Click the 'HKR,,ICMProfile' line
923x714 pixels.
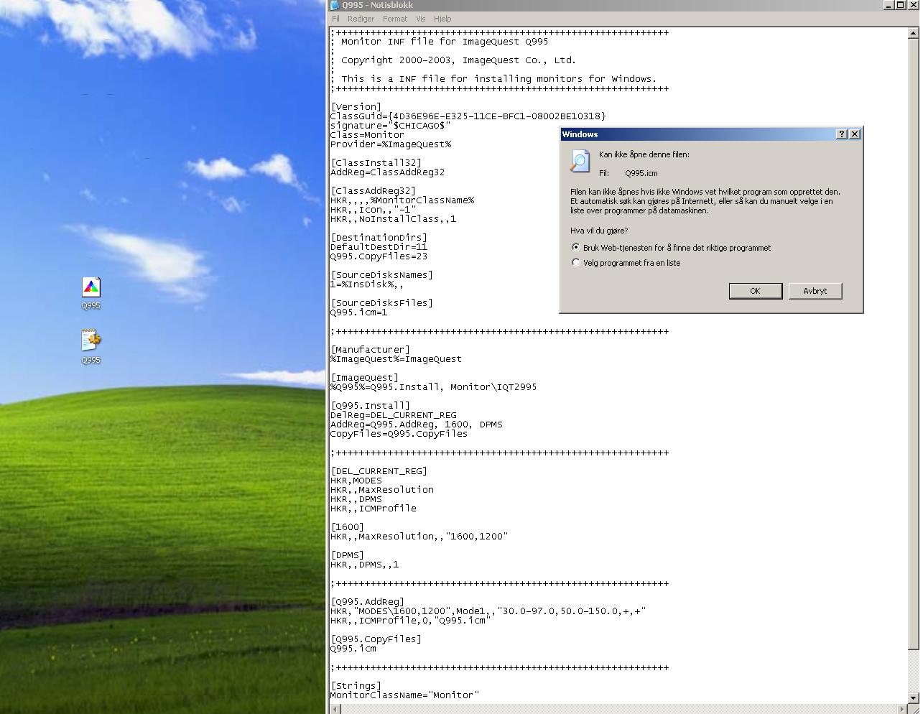tap(373, 509)
